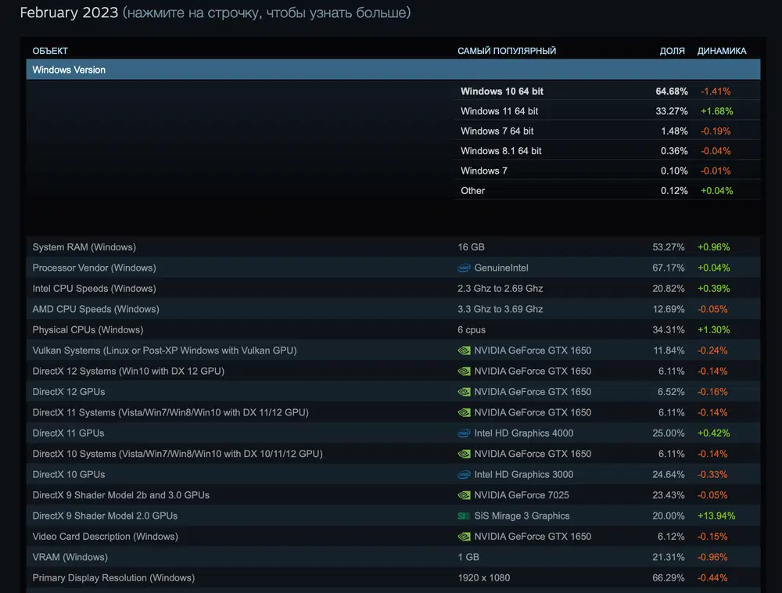Click Intel icon beside Intel HD Graphics 3000
782x593 pixels.
[464, 475]
